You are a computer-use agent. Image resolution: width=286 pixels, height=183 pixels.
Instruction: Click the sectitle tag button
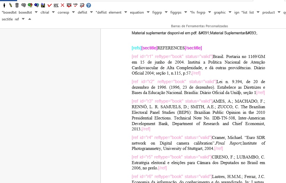click(7, 19)
